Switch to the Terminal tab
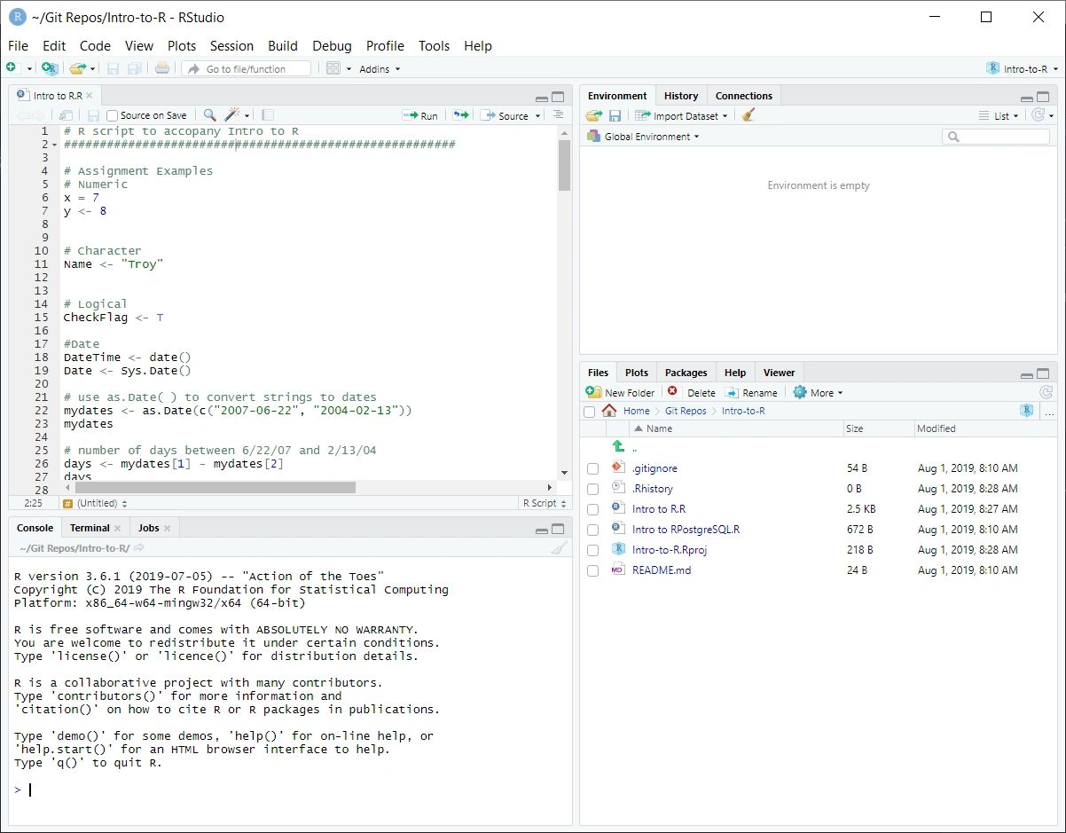The width and height of the screenshot is (1066, 833). [91, 527]
